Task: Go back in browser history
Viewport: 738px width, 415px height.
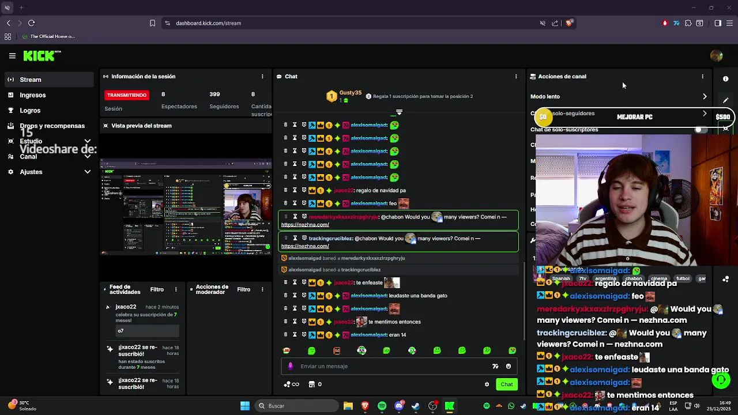Action: [x=9, y=23]
